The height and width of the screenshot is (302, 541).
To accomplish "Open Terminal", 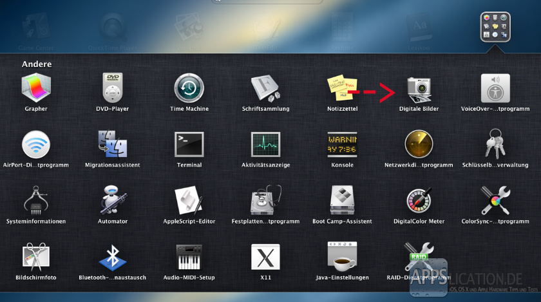I will click(x=189, y=144).
